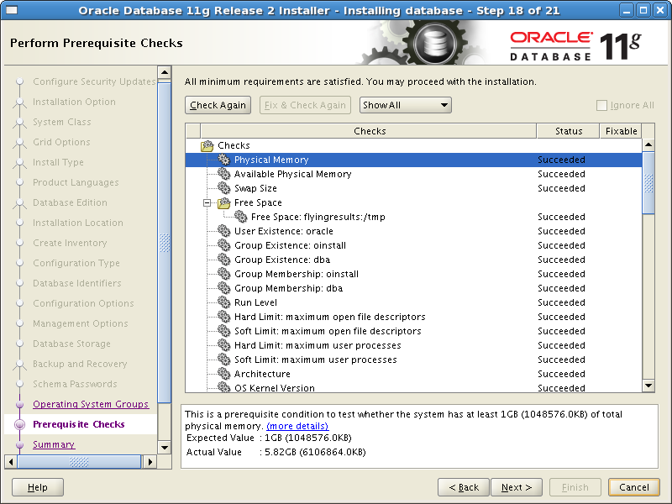Select the Swap Size check row
This screenshot has width=672, height=504.
(x=413, y=187)
